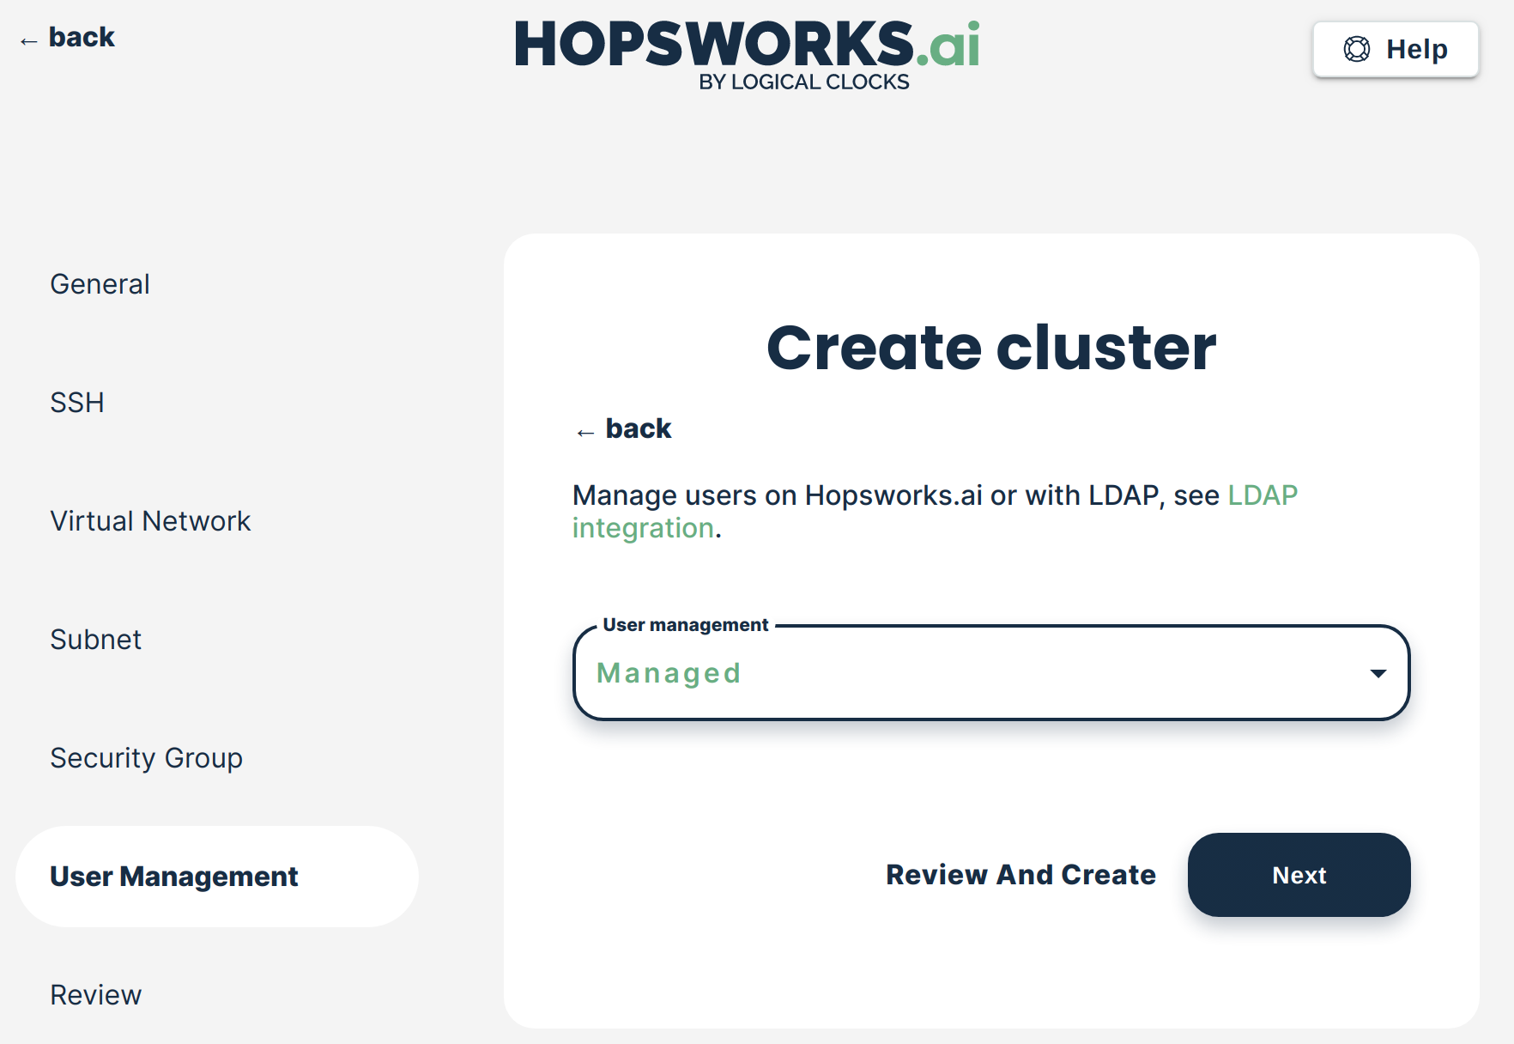Open the Security Group step
The height and width of the screenshot is (1044, 1514).
(x=146, y=758)
